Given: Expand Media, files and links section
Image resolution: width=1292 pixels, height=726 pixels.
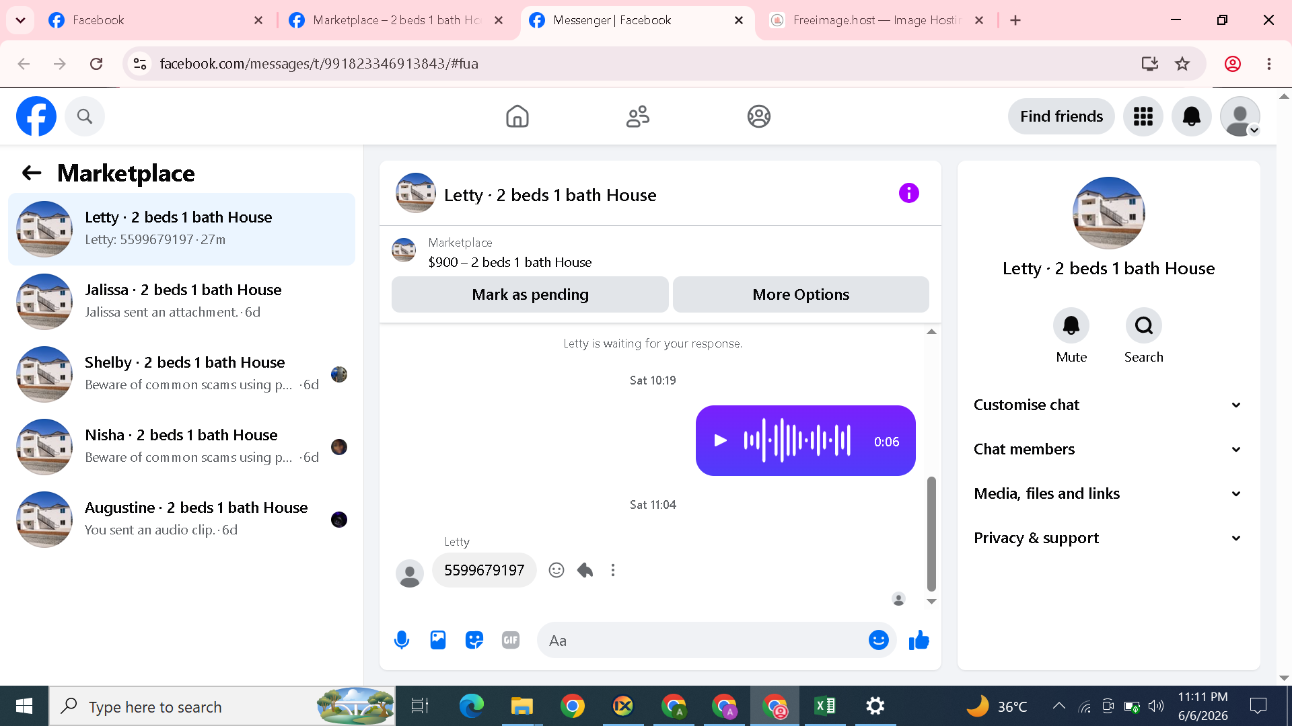Looking at the screenshot, I should [x=1108, y=493].
